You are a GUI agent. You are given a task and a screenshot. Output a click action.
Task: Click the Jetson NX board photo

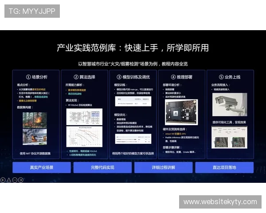[x=181, y=112]
